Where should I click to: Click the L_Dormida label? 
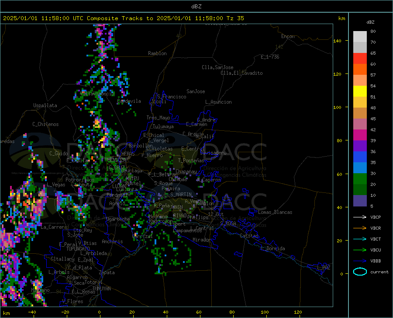[x=273, y=248]
